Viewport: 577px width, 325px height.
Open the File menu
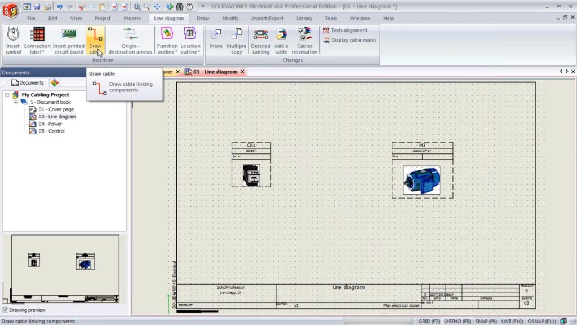(x=32, y=19)
